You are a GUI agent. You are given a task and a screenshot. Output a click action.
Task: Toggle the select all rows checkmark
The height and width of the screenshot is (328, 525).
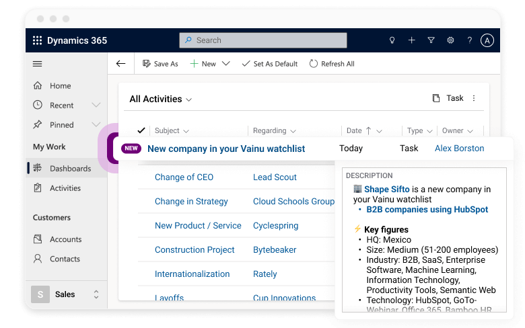141,130
